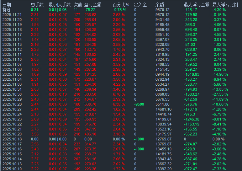Click date cell 2025.10.28
This screenshot has height=171, width=242.
[x=12, y=104]
